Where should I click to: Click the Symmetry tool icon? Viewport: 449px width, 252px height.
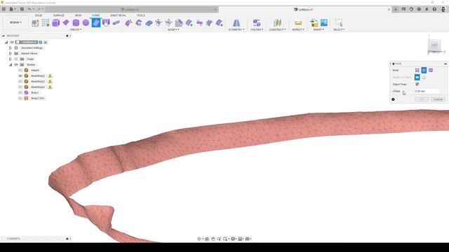(x=236, y=23)
